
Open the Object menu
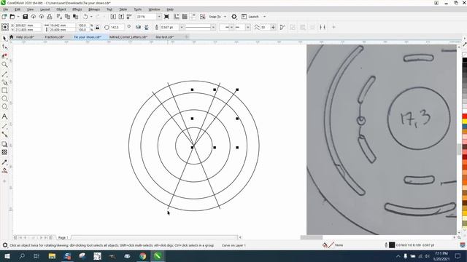click(x=61, y=9)
